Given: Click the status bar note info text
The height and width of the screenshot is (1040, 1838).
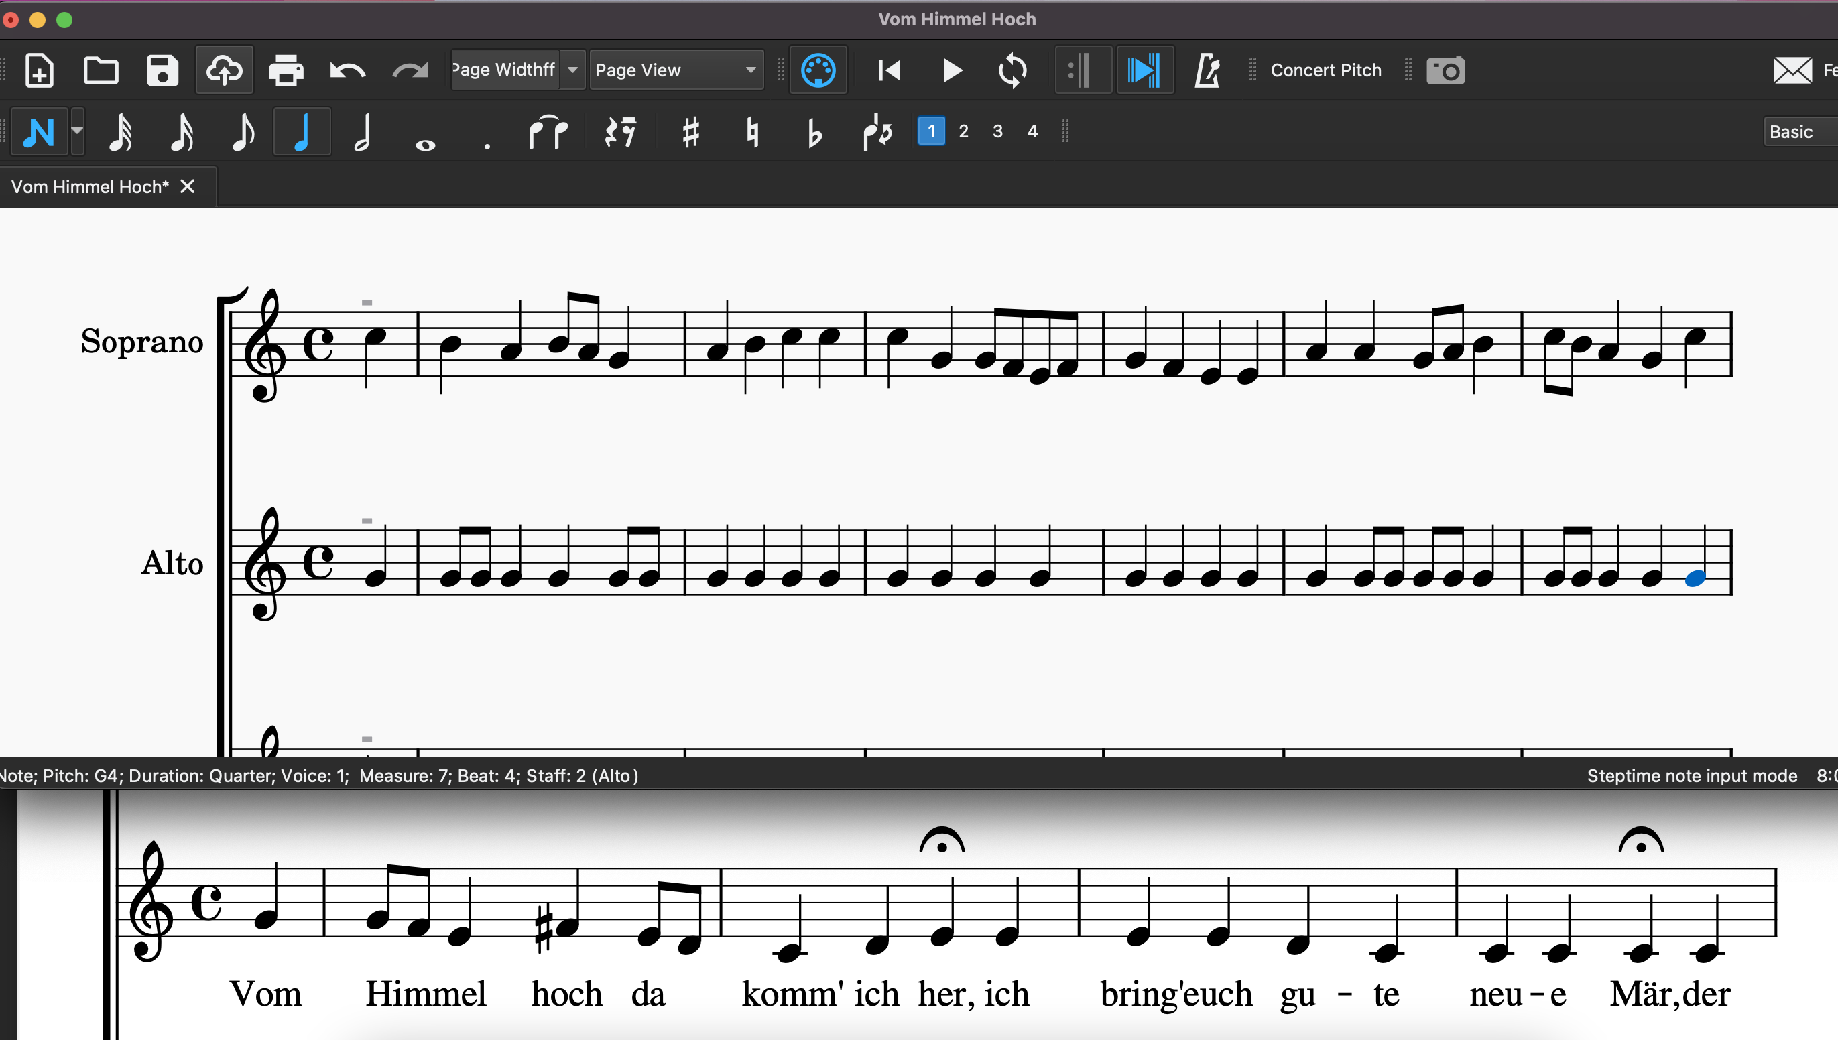Looking at the screenshot, I should tap(318, 776).
